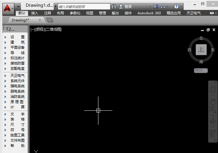The width and height of the screenshot is (218, 153).
Task: Open the 精选应用 ribbon tab
Action: (174, 13)
